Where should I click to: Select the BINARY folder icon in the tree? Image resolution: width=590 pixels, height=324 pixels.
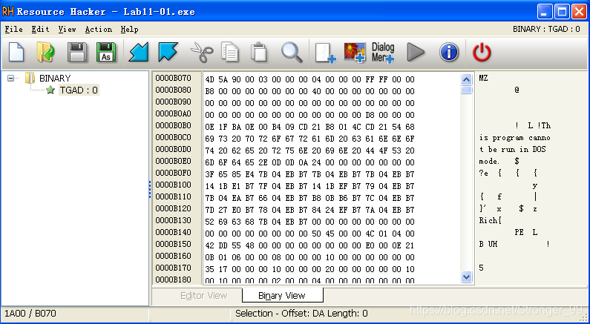tap(30, 78)
